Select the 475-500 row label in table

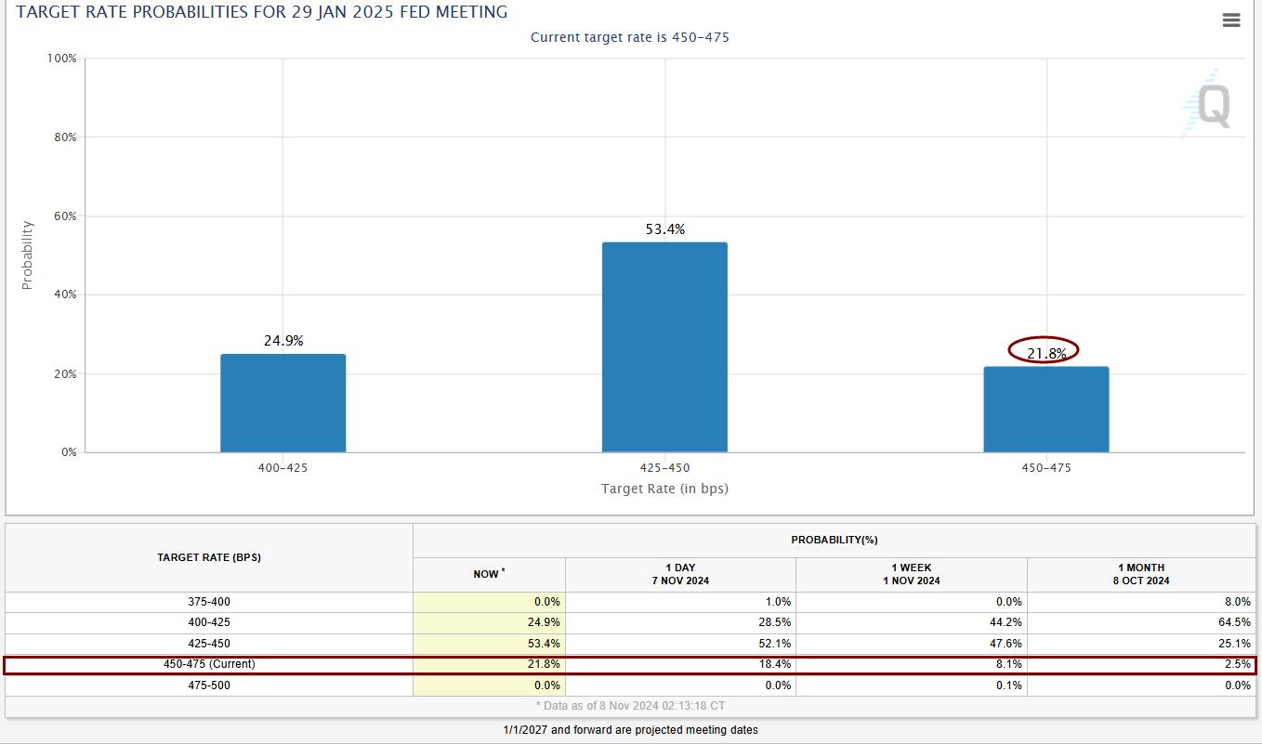coord(209,685)
